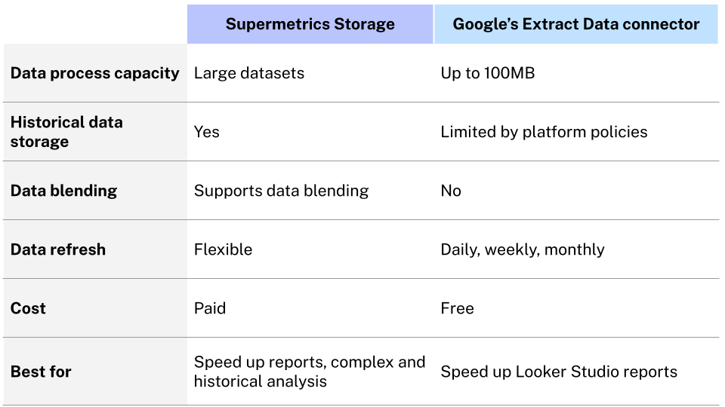The width and height of the screenshot is (725, 407).
Task: Select the Yes cell for historical storage
Action: coord(207,132)
